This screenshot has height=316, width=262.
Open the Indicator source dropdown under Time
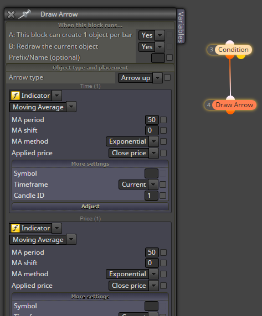[x=56, y=96]
